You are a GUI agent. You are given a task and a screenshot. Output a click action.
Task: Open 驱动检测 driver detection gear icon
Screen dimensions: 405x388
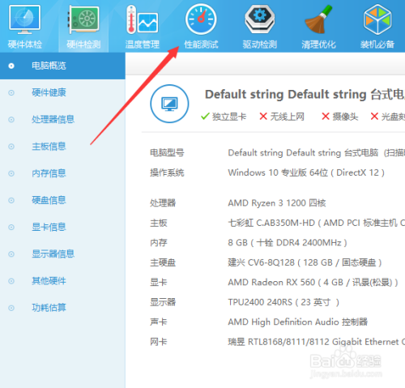260,19
